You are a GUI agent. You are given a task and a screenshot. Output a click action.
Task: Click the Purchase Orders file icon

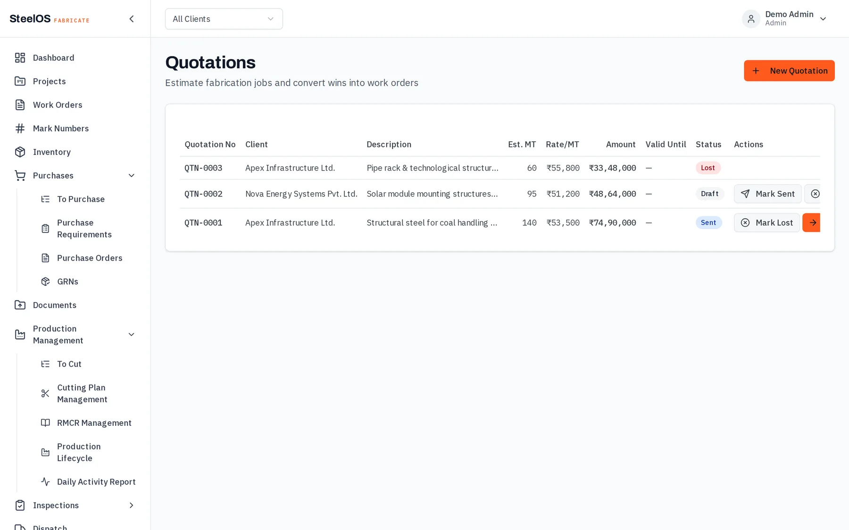(45, 258)
